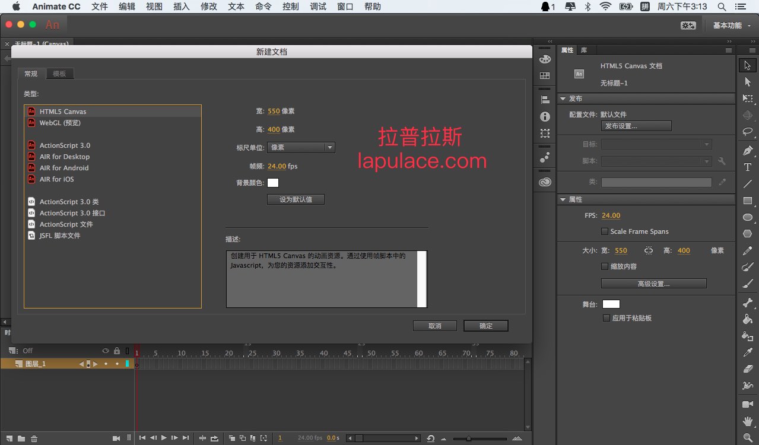Click the Eyedropper tool
The image size is (759, 445).
pos(748,352)
